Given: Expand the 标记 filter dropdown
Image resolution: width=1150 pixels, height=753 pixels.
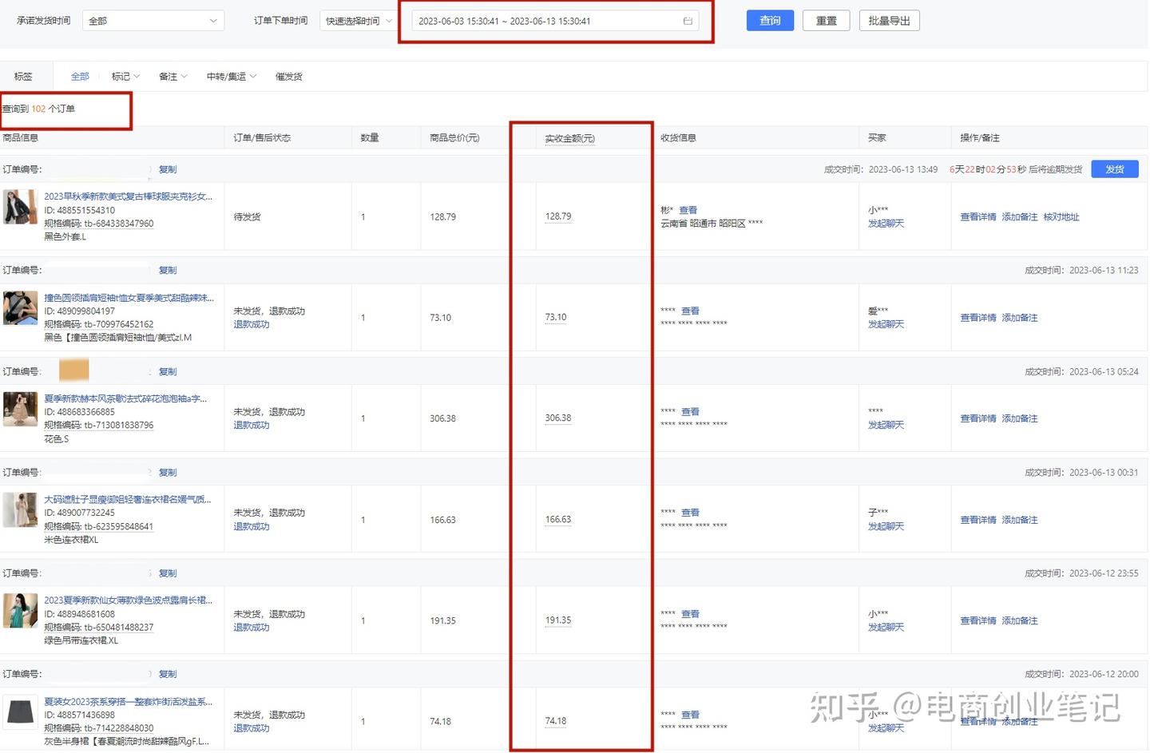Looking at the screenshot, I should pos(125,76).
